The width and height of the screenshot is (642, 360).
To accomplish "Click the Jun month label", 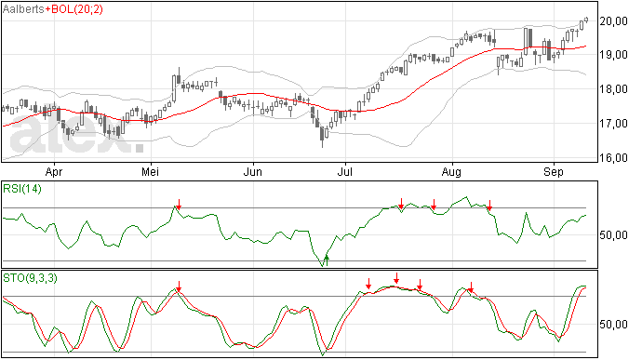I will [253, 171].
